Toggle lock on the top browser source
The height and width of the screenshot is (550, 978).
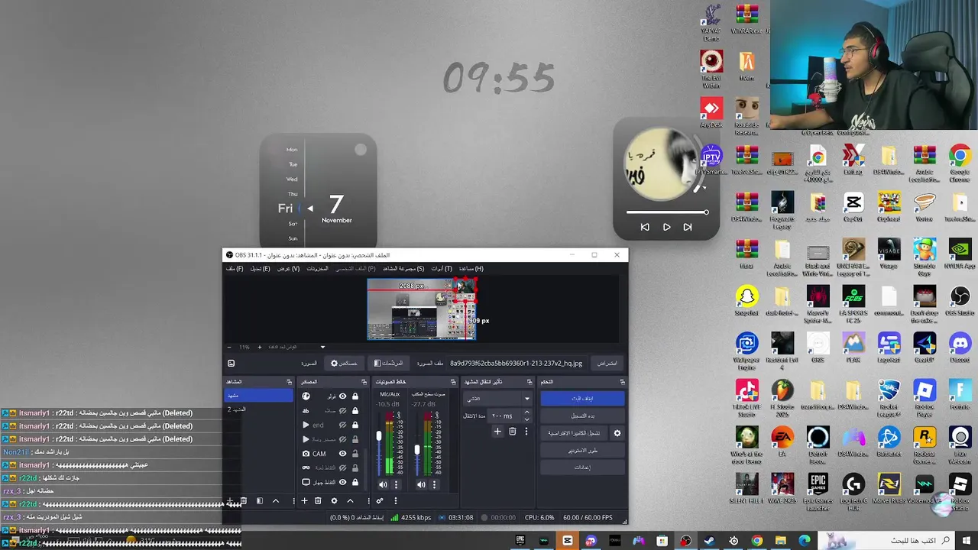pyautogui.click(x=355, y=396)
